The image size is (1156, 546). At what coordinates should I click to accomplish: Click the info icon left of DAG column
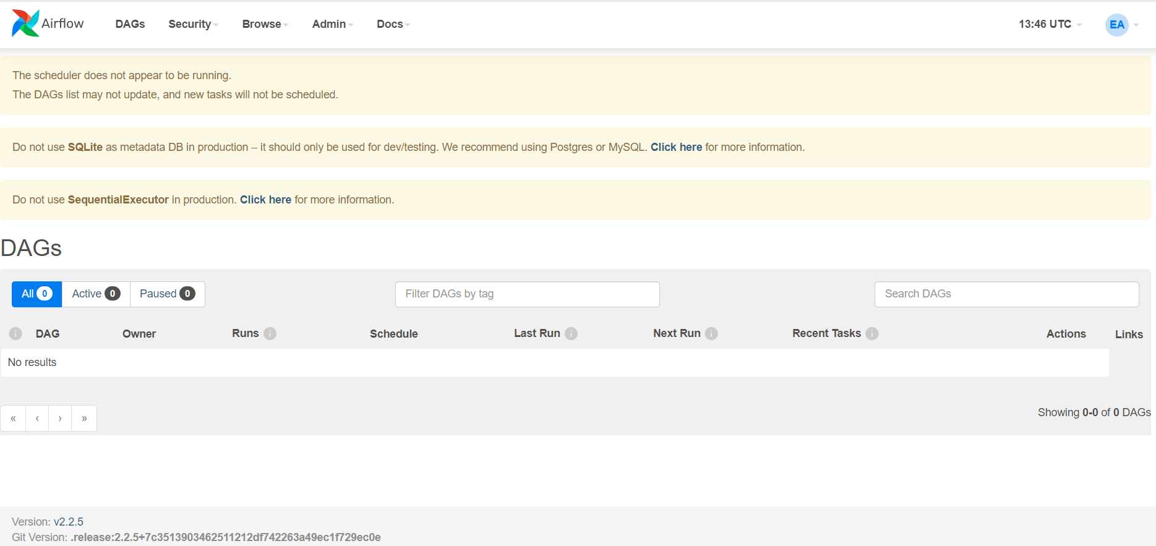pyautogui.click(x=15, y=333)
